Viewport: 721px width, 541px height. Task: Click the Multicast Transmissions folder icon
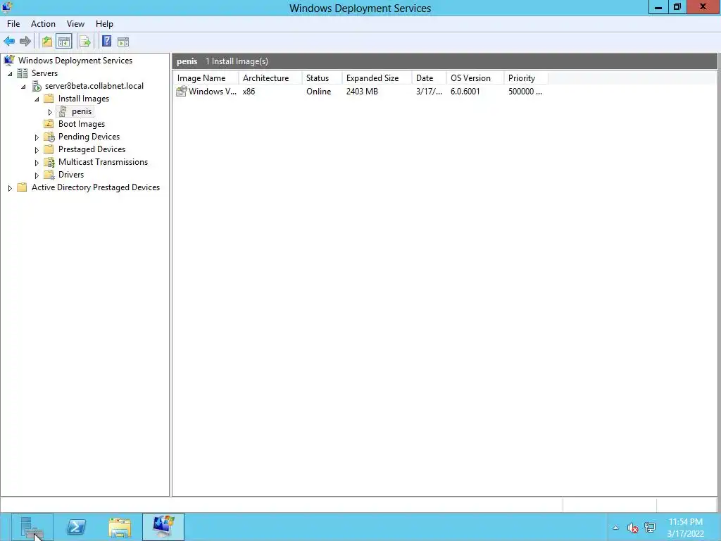[x=49, y=162]
